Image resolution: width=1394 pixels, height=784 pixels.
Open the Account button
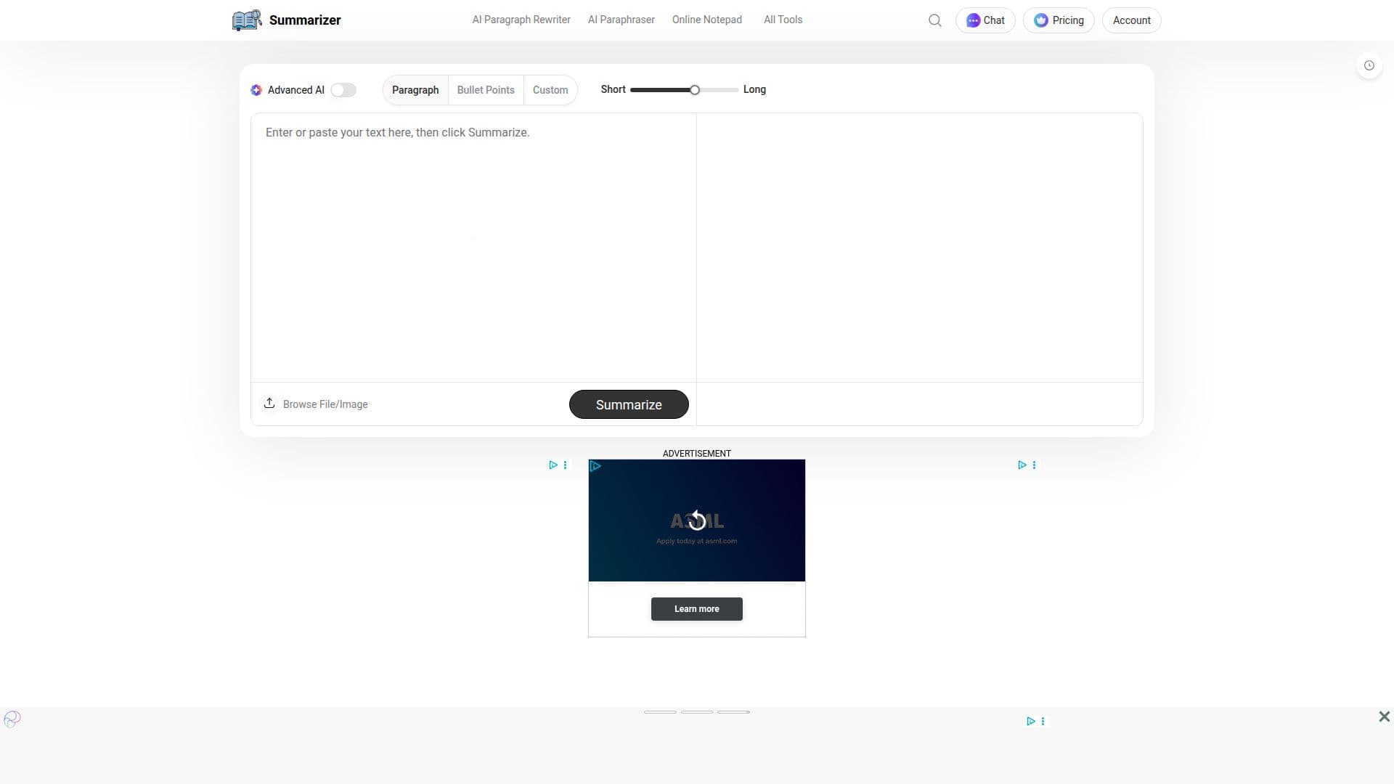[1131, 20]
